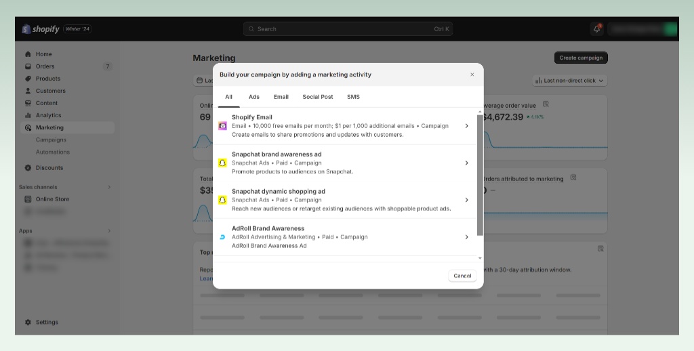Click the Cancel button
Viewport: 694px width, 351px height.
coord(462,276)
